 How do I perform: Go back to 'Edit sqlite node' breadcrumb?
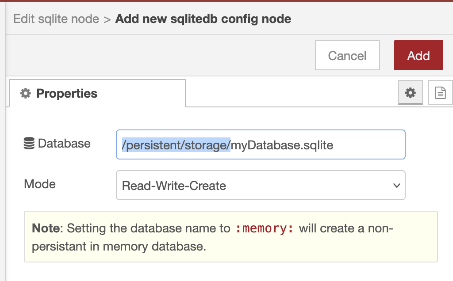(56, 19)
